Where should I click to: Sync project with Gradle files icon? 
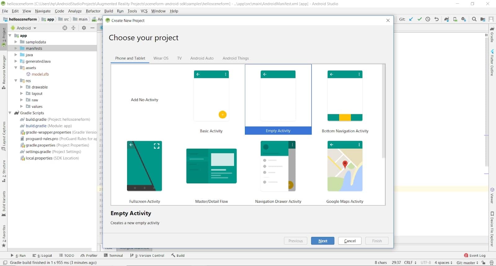[447, 19]
